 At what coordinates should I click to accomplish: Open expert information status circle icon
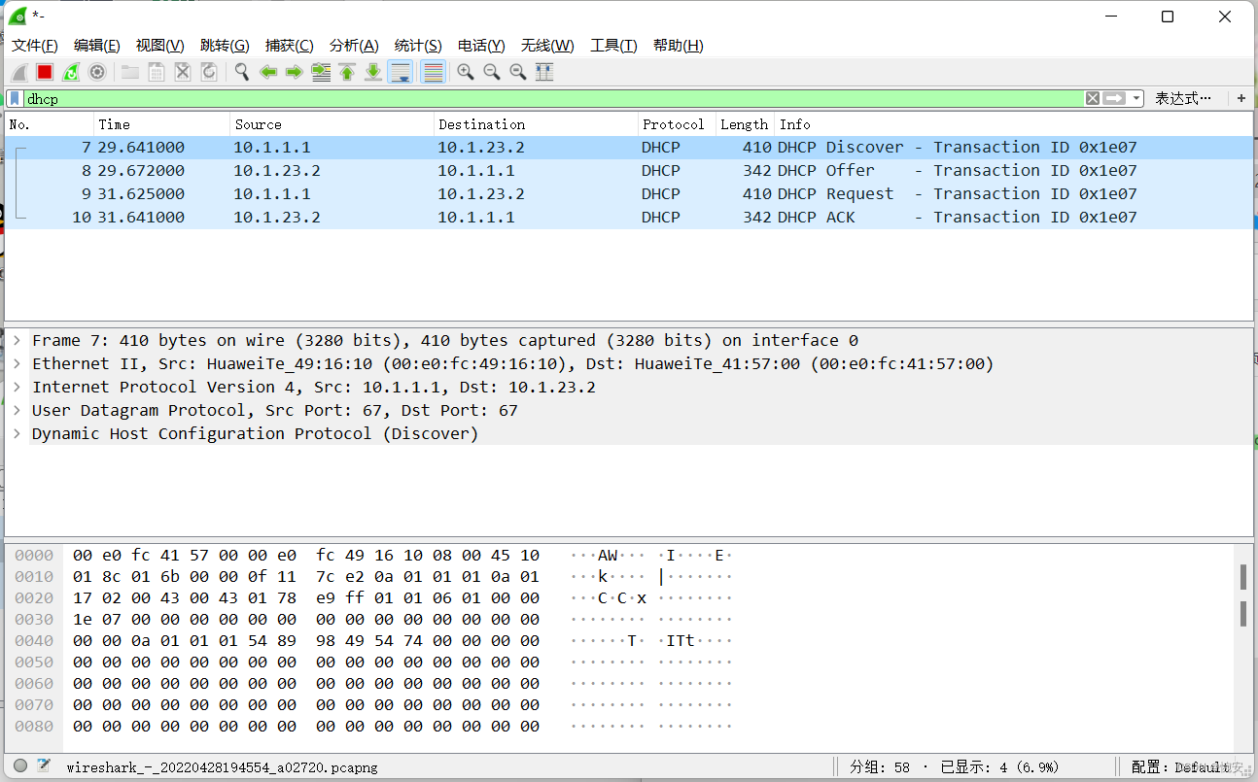click(20, 766)
